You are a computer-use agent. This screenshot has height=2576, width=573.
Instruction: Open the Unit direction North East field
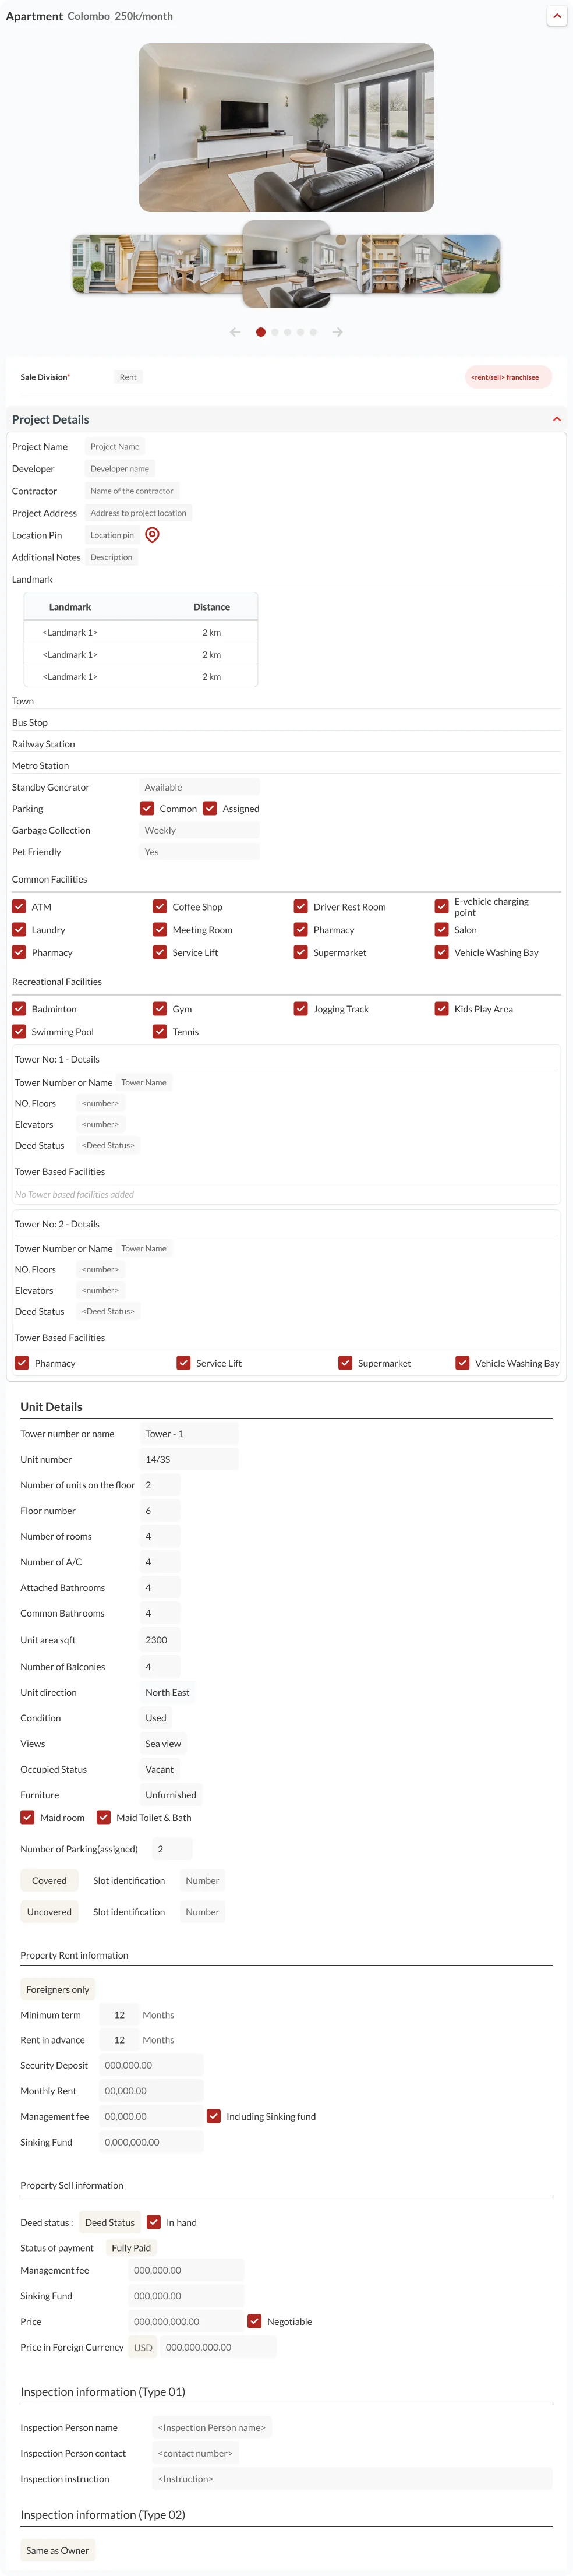pos(167,1692)
